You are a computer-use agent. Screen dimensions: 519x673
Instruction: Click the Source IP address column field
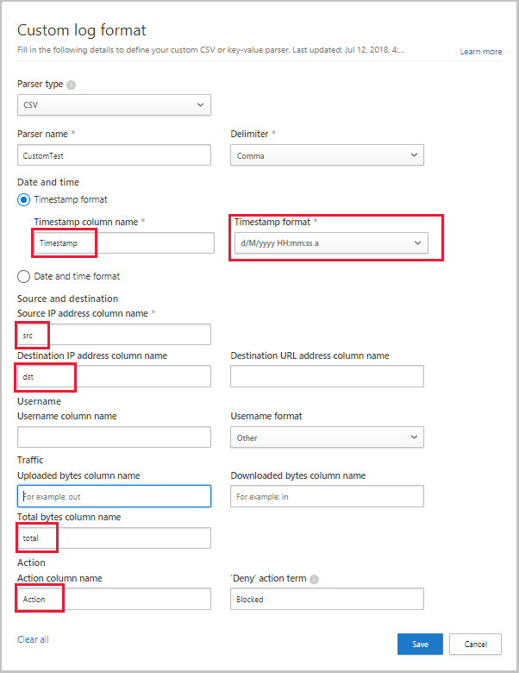[x=114, y=334]
